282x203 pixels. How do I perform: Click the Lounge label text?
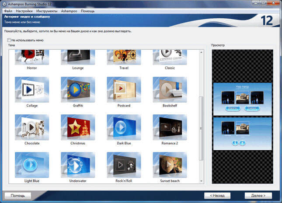(78, 68)
